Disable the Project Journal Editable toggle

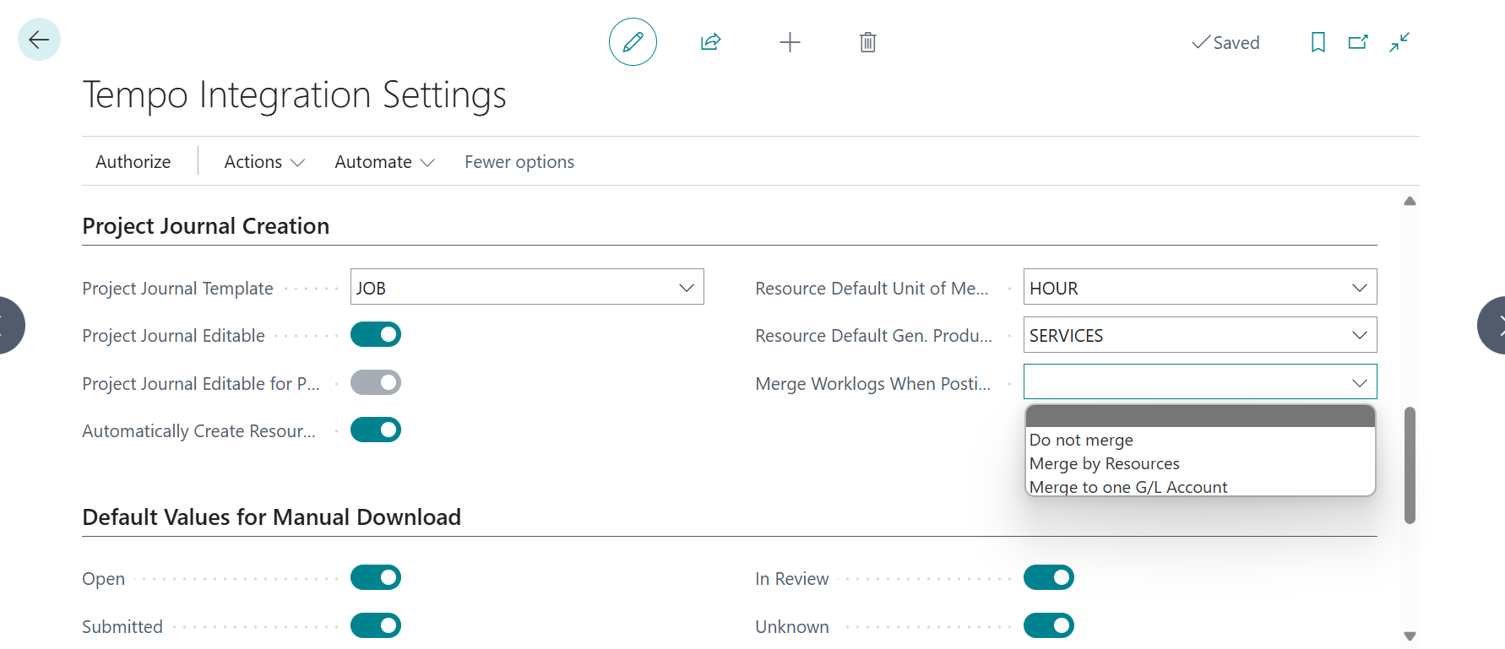click(376, 335)
